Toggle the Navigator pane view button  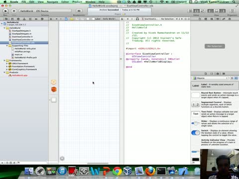[210, 11]
